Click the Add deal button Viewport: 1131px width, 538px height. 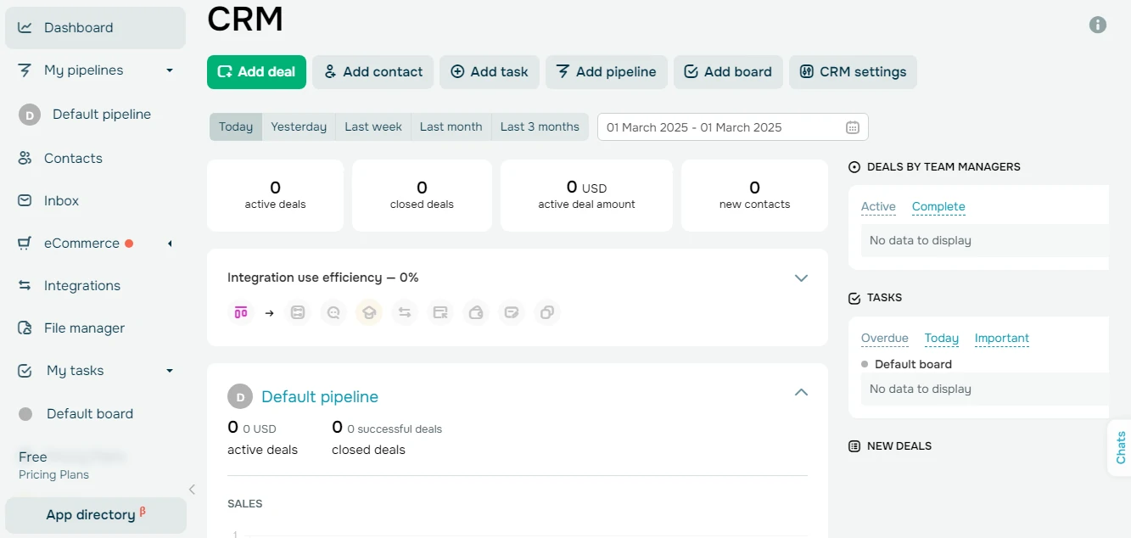[x=256, y=72]
